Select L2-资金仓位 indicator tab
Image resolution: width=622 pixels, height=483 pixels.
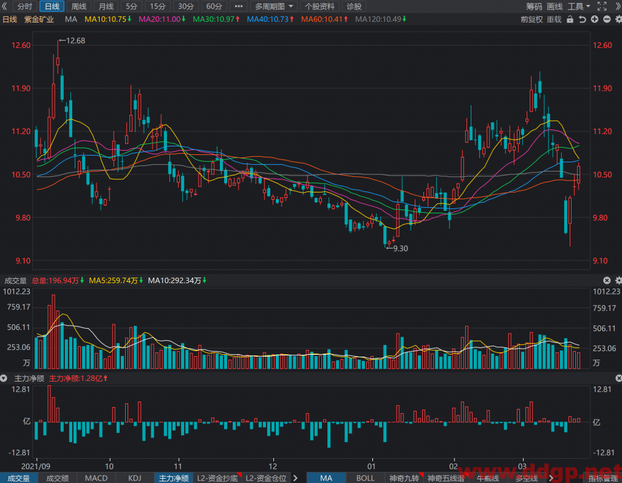coord(266,478)
